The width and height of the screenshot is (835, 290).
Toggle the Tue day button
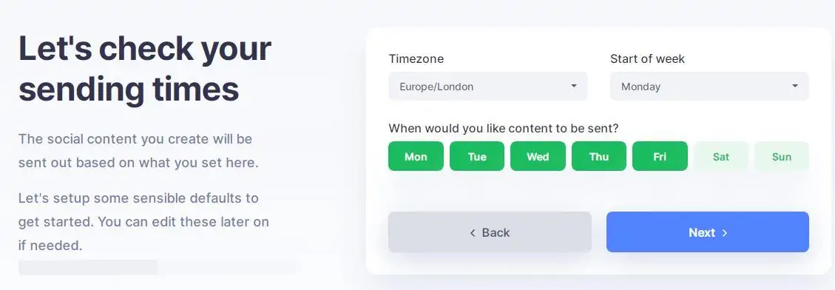[x=476, y=156]
